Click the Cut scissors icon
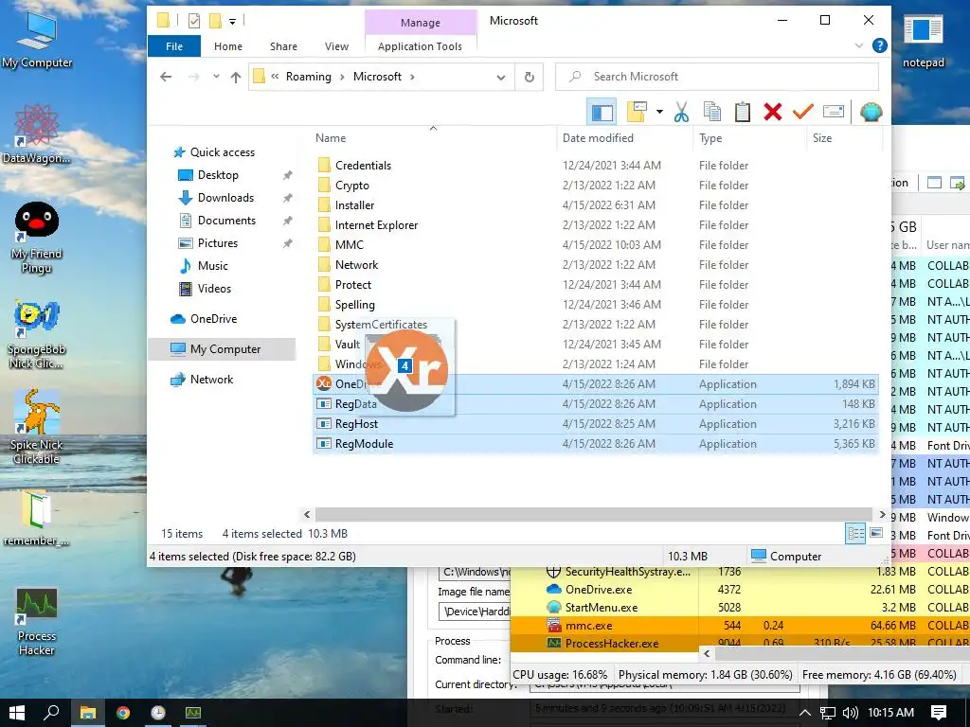The height and width of the screenshot is (727, 970). click(x=681, y=112)
